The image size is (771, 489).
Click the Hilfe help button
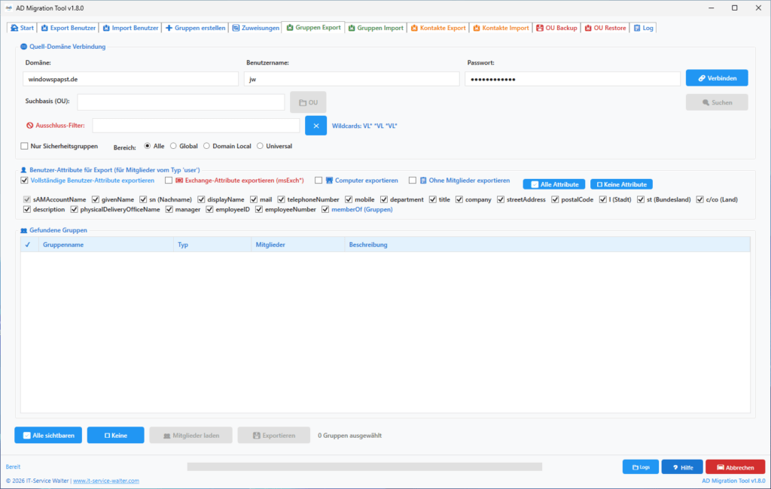pos(682,467)
